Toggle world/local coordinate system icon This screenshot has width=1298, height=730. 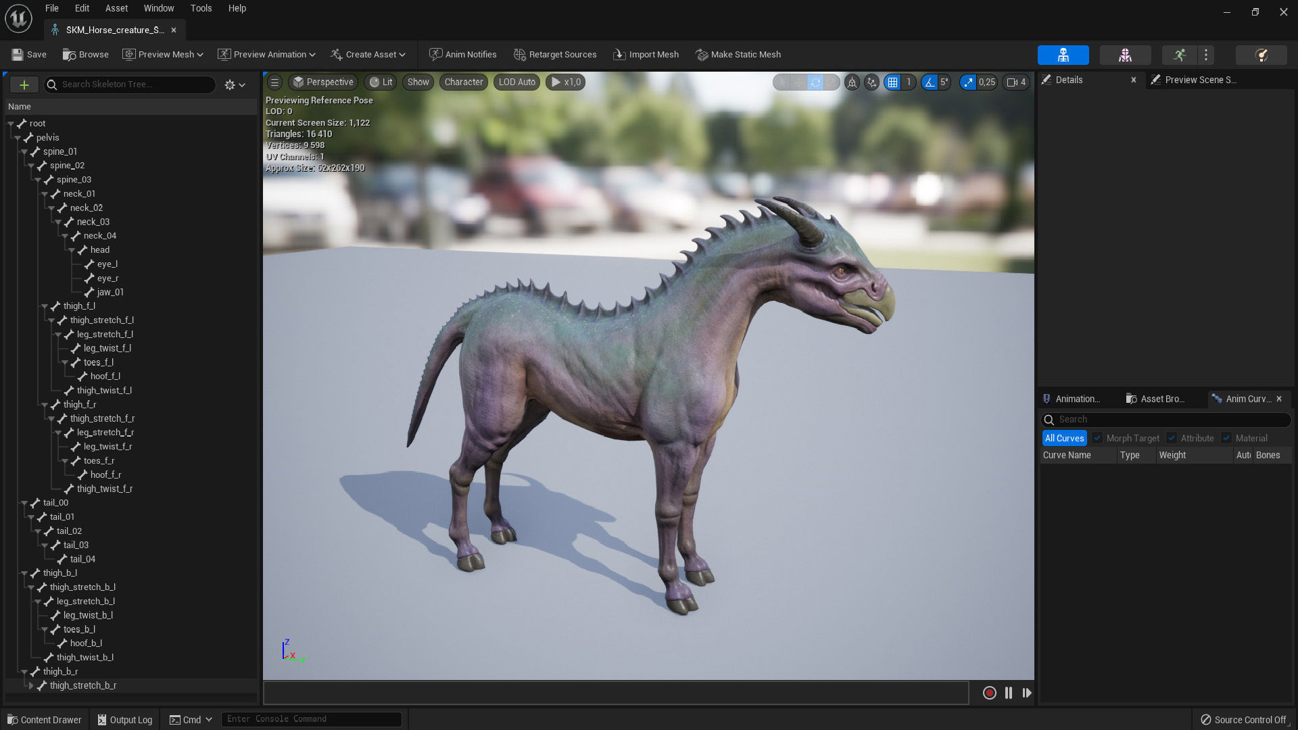tap(852, 82)
